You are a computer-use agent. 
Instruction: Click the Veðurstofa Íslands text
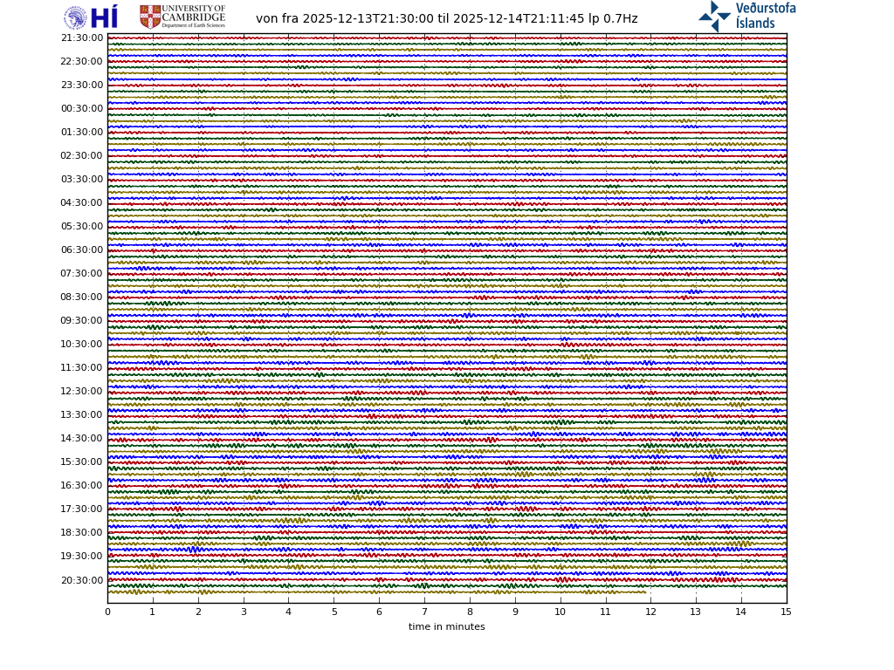(765, 16)
